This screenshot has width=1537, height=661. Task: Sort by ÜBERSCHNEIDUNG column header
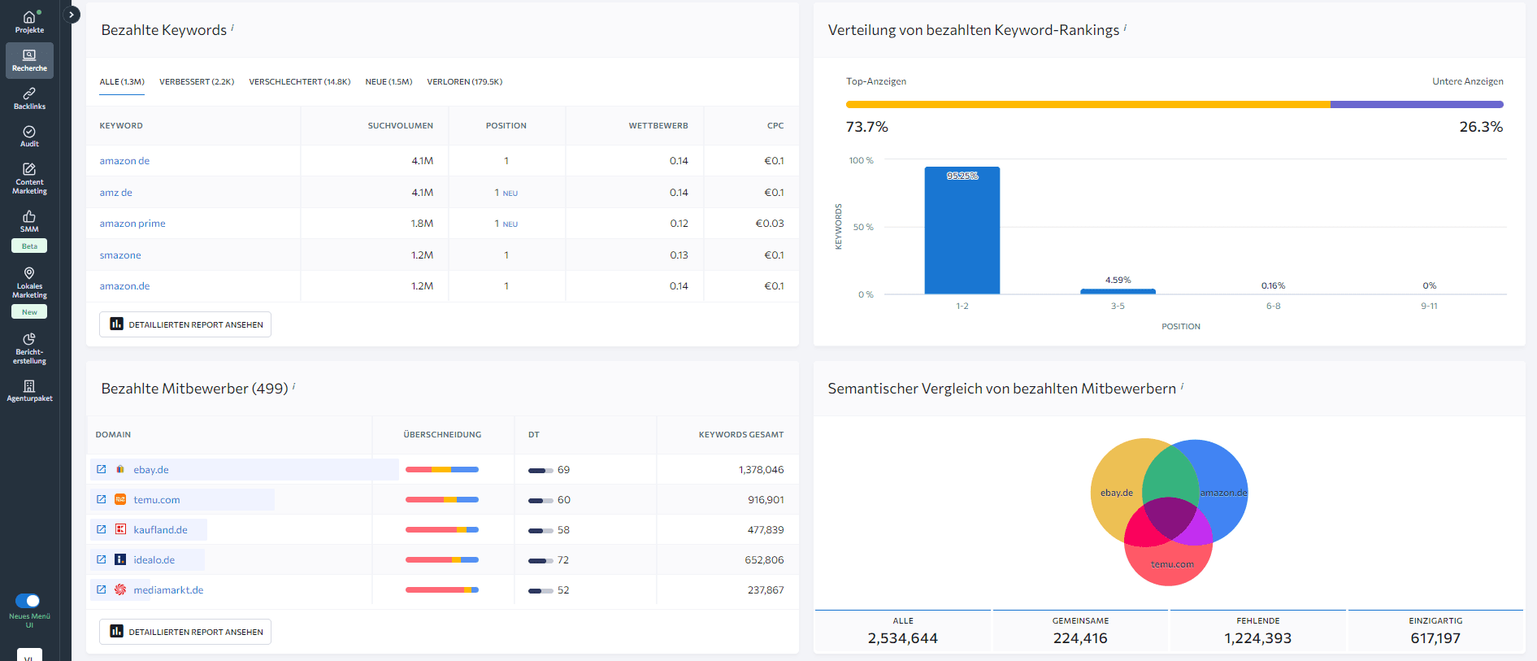tap(442, 435)
